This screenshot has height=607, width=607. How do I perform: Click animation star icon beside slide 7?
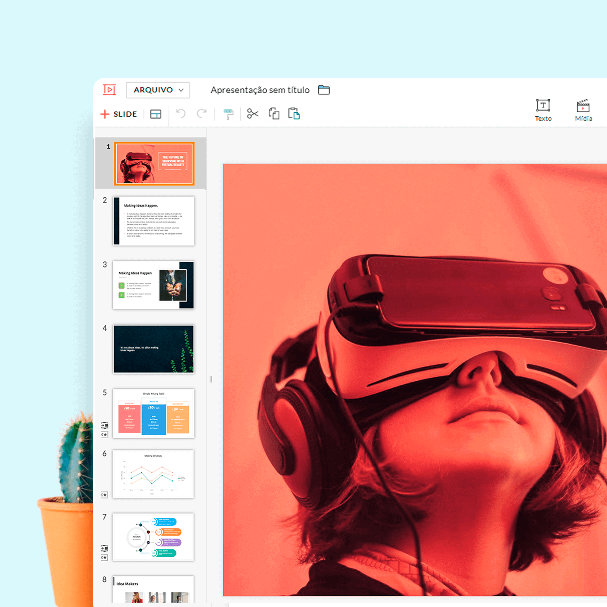click(x=104, y=558)
